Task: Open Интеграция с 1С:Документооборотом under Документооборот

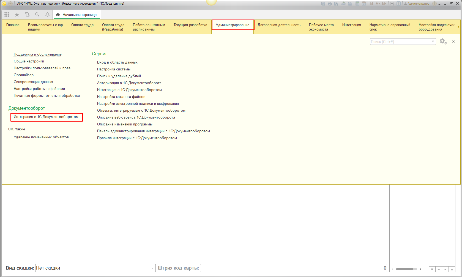Action: click(46, 117)
